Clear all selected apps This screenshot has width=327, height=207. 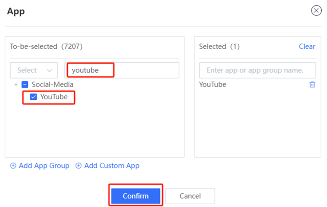(307, 46)
